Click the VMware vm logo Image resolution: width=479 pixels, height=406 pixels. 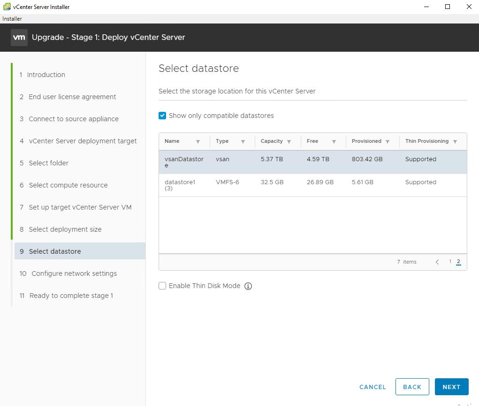19,37
